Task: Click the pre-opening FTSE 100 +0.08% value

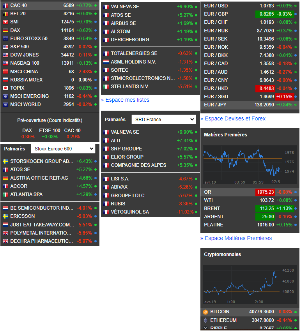Action: pos(50,137)
